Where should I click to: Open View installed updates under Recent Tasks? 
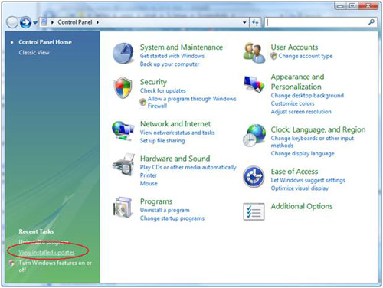(x=47, y=253)
